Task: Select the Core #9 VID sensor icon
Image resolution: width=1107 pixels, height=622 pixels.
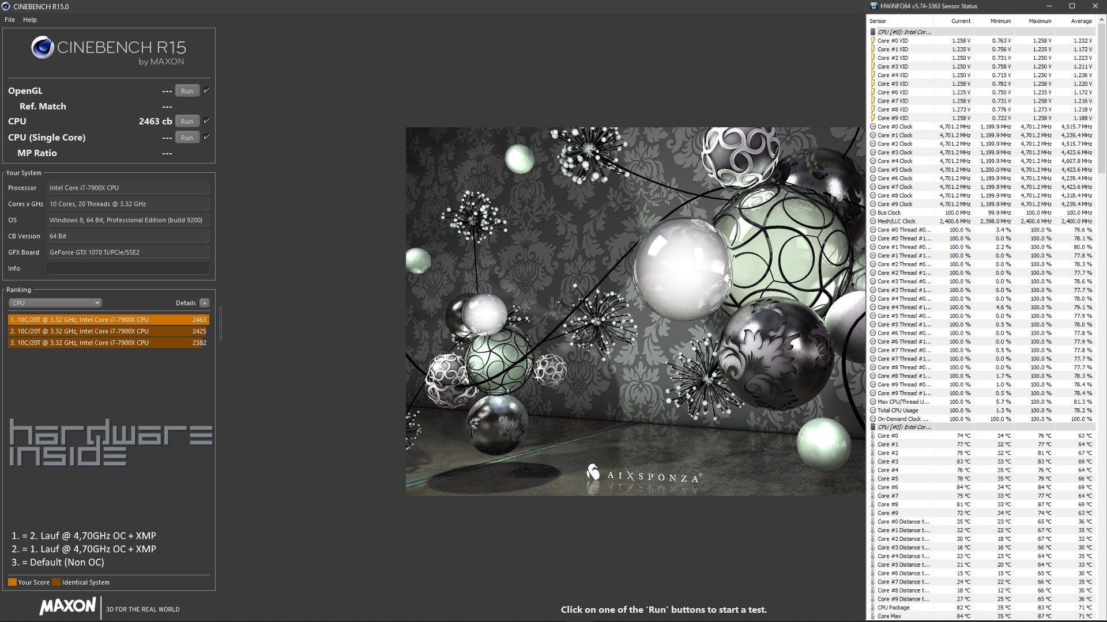Action: tap(873, 118)
